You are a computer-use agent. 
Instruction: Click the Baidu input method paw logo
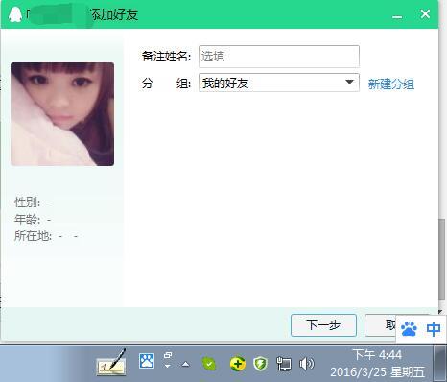[x=409, y=329]
